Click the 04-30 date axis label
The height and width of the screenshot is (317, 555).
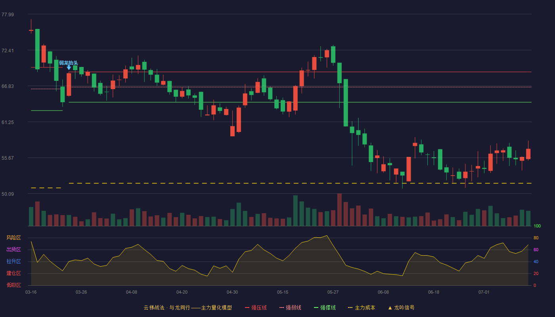(232, 292)
